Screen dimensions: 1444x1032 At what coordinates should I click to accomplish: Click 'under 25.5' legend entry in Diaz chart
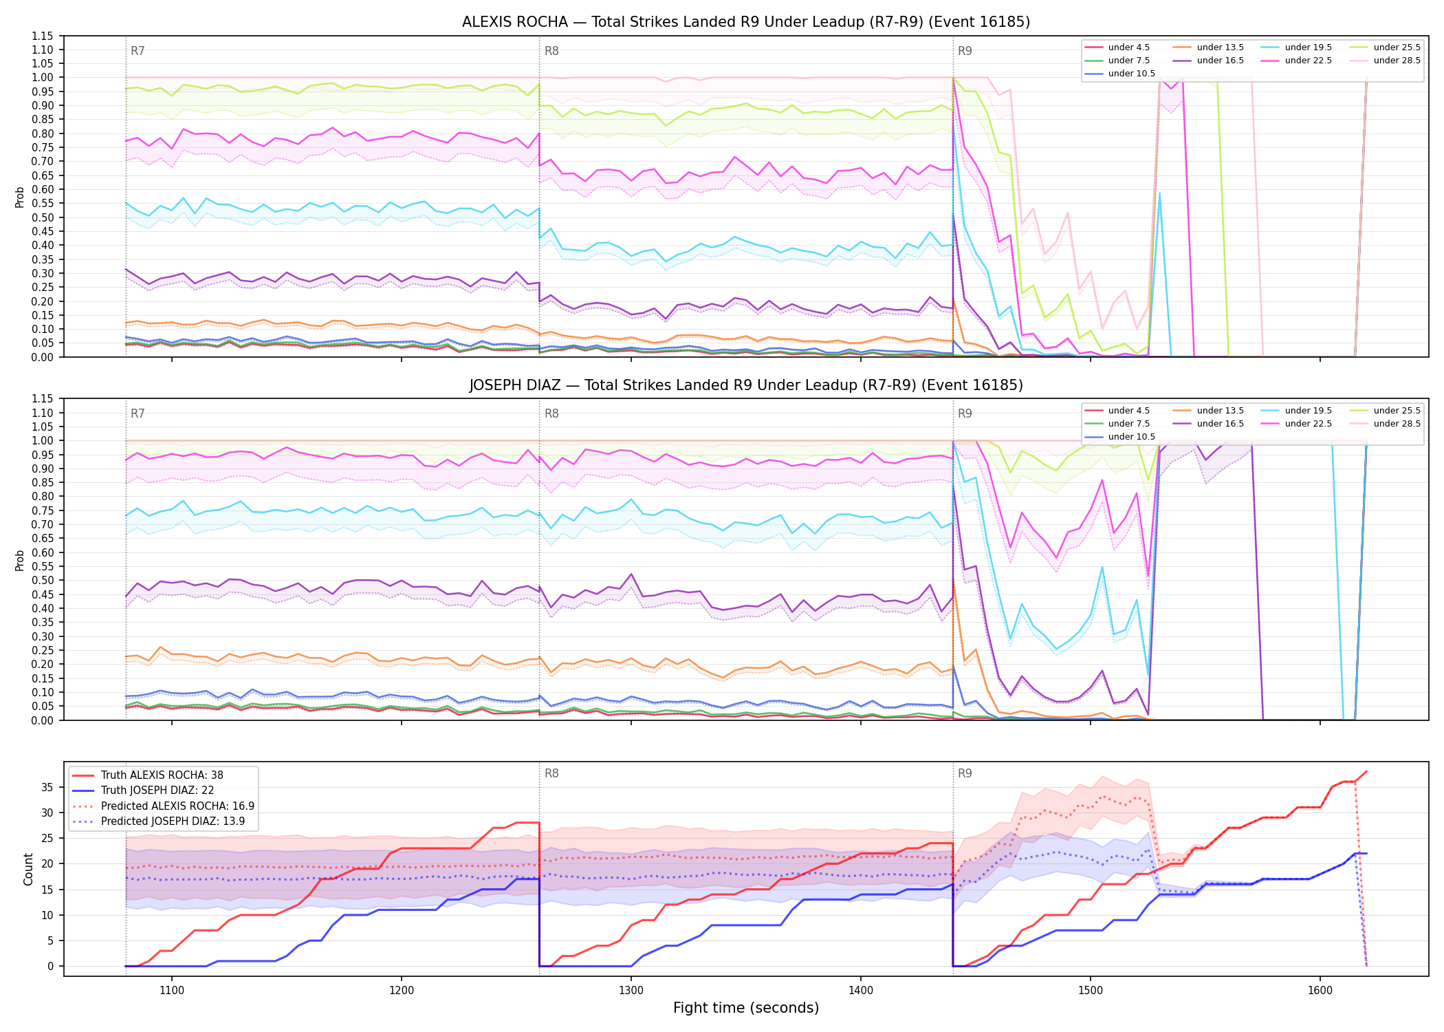[1386, 411]
